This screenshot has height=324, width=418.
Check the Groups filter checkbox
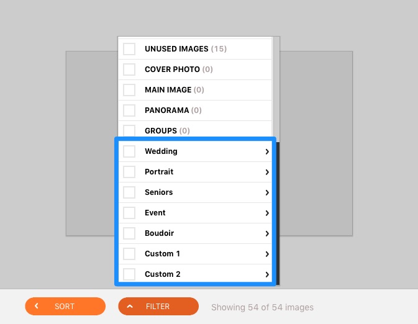tap(129, 130)
